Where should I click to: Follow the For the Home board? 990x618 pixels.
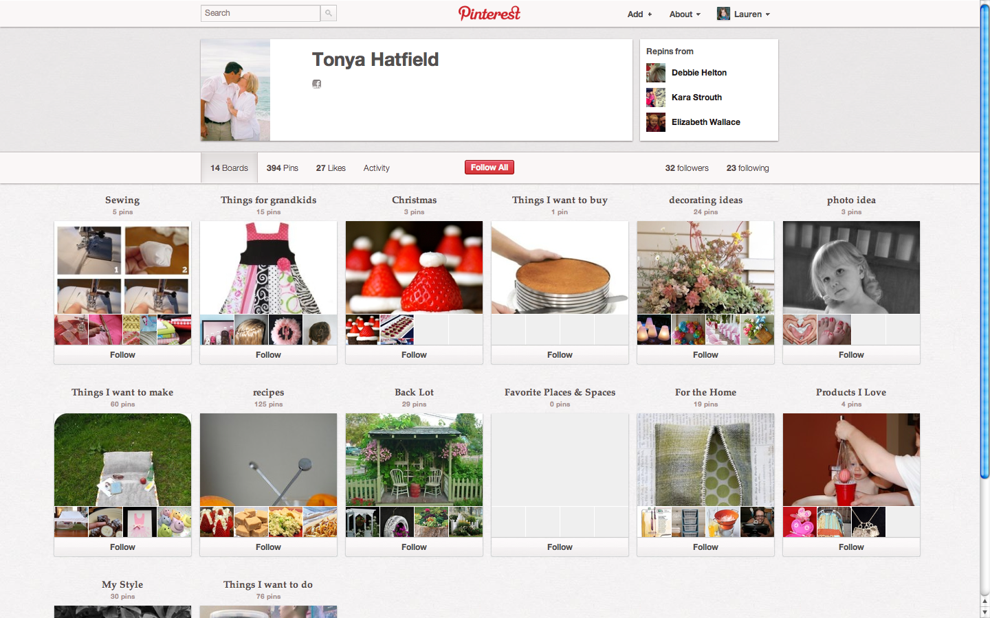[x=705, y=547]
